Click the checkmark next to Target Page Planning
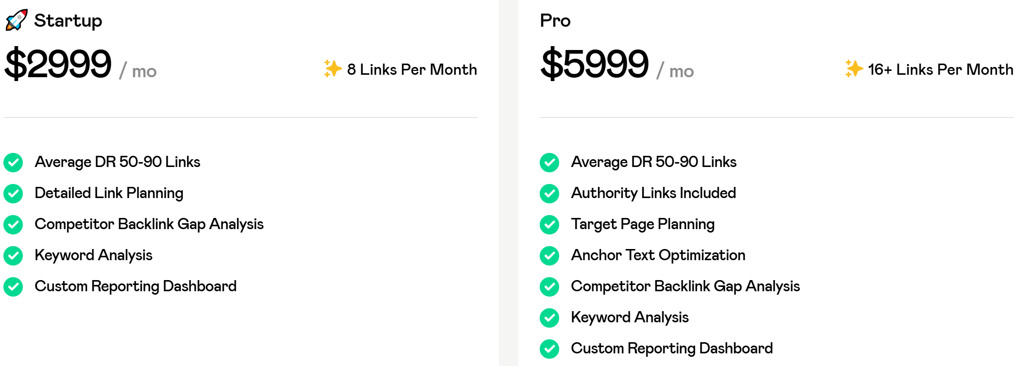Image resolution: width=1027 pixels, height=366 pixels. click(549, 225)
